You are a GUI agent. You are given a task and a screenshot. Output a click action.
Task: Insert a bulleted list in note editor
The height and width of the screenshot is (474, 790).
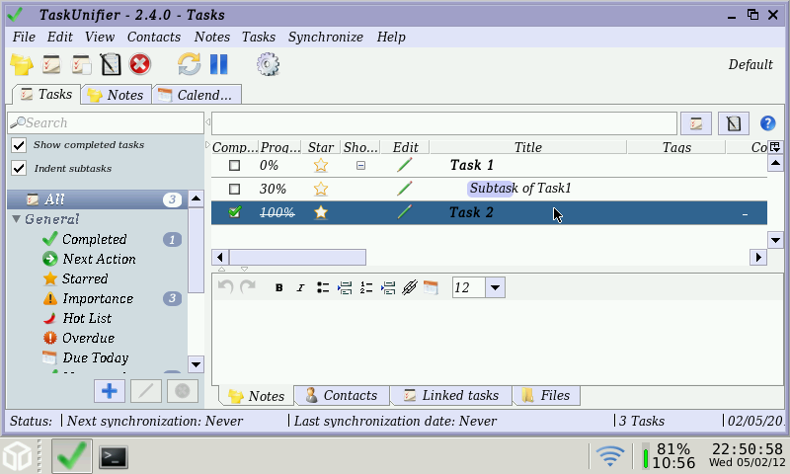click(x=323, y=287)
